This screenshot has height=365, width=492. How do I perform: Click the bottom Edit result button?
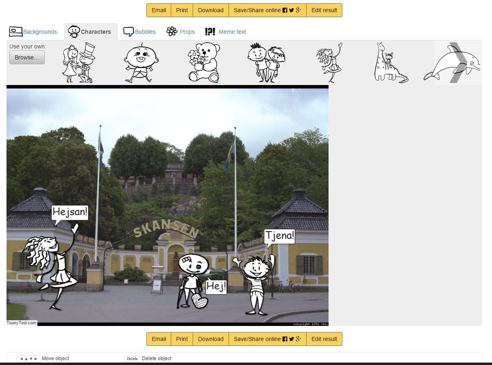(x=324, y=339)
